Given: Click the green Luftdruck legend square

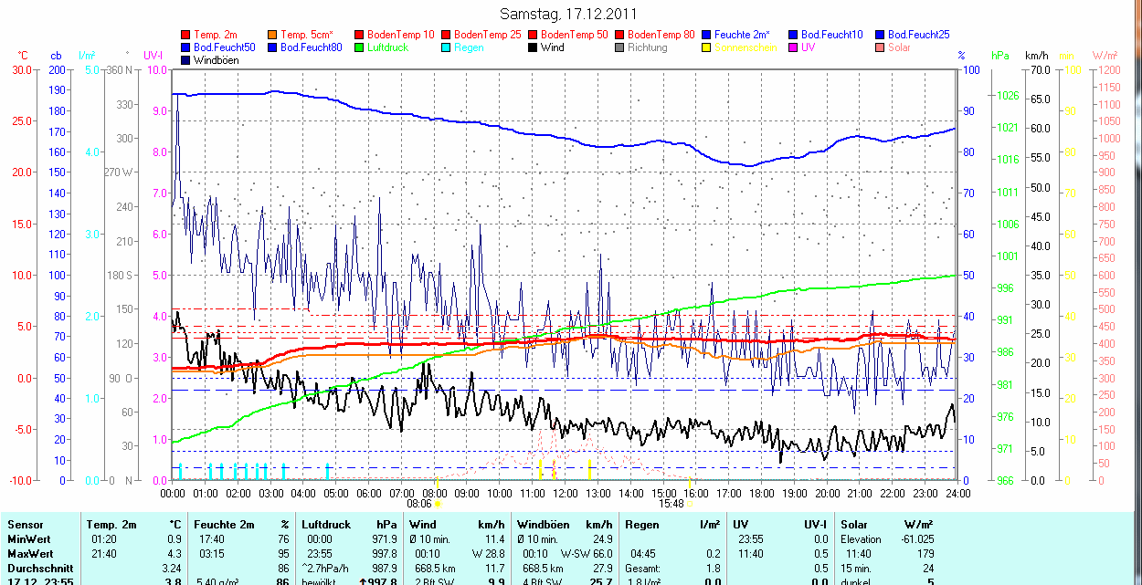Looking at the screenshot, I should (x=360, y=47).
